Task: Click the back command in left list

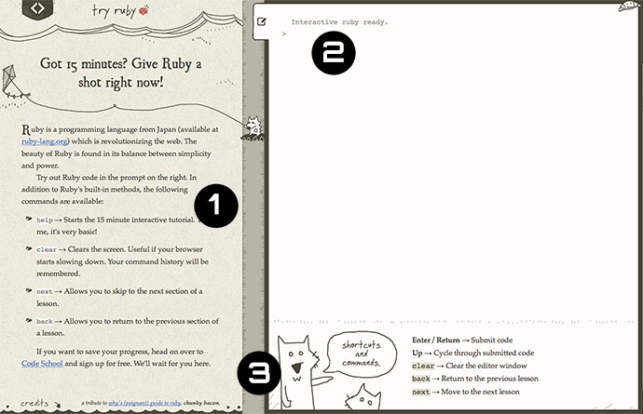Action: [45, 322]
